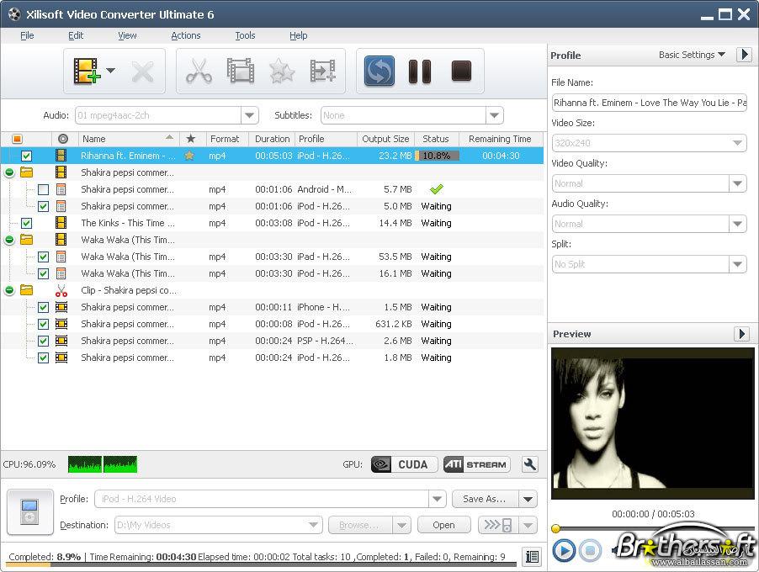Open the log list icon in status bar

pyautogui.click(x=532, y=557)
